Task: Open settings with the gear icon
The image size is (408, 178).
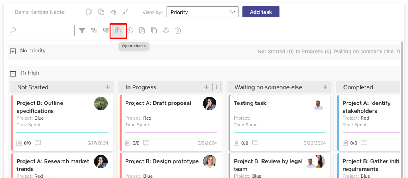Action: 166,31
